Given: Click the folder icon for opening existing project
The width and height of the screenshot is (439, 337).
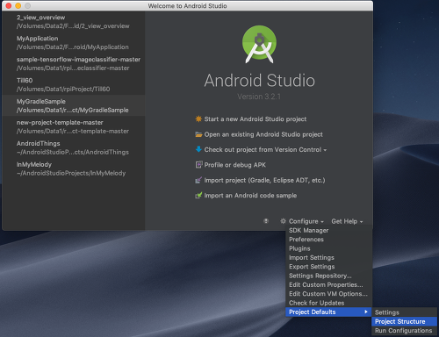Looking at the screenshot, I should pos(198,134).
